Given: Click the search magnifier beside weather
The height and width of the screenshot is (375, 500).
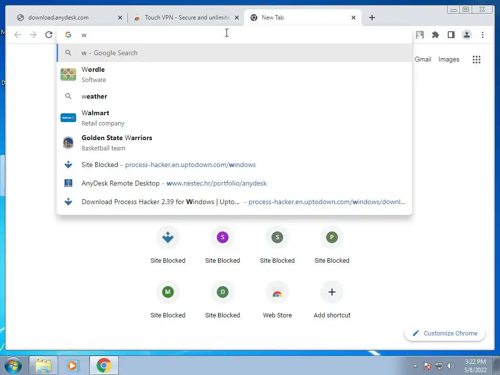Looking at the screenshot, I should (68, 96).
